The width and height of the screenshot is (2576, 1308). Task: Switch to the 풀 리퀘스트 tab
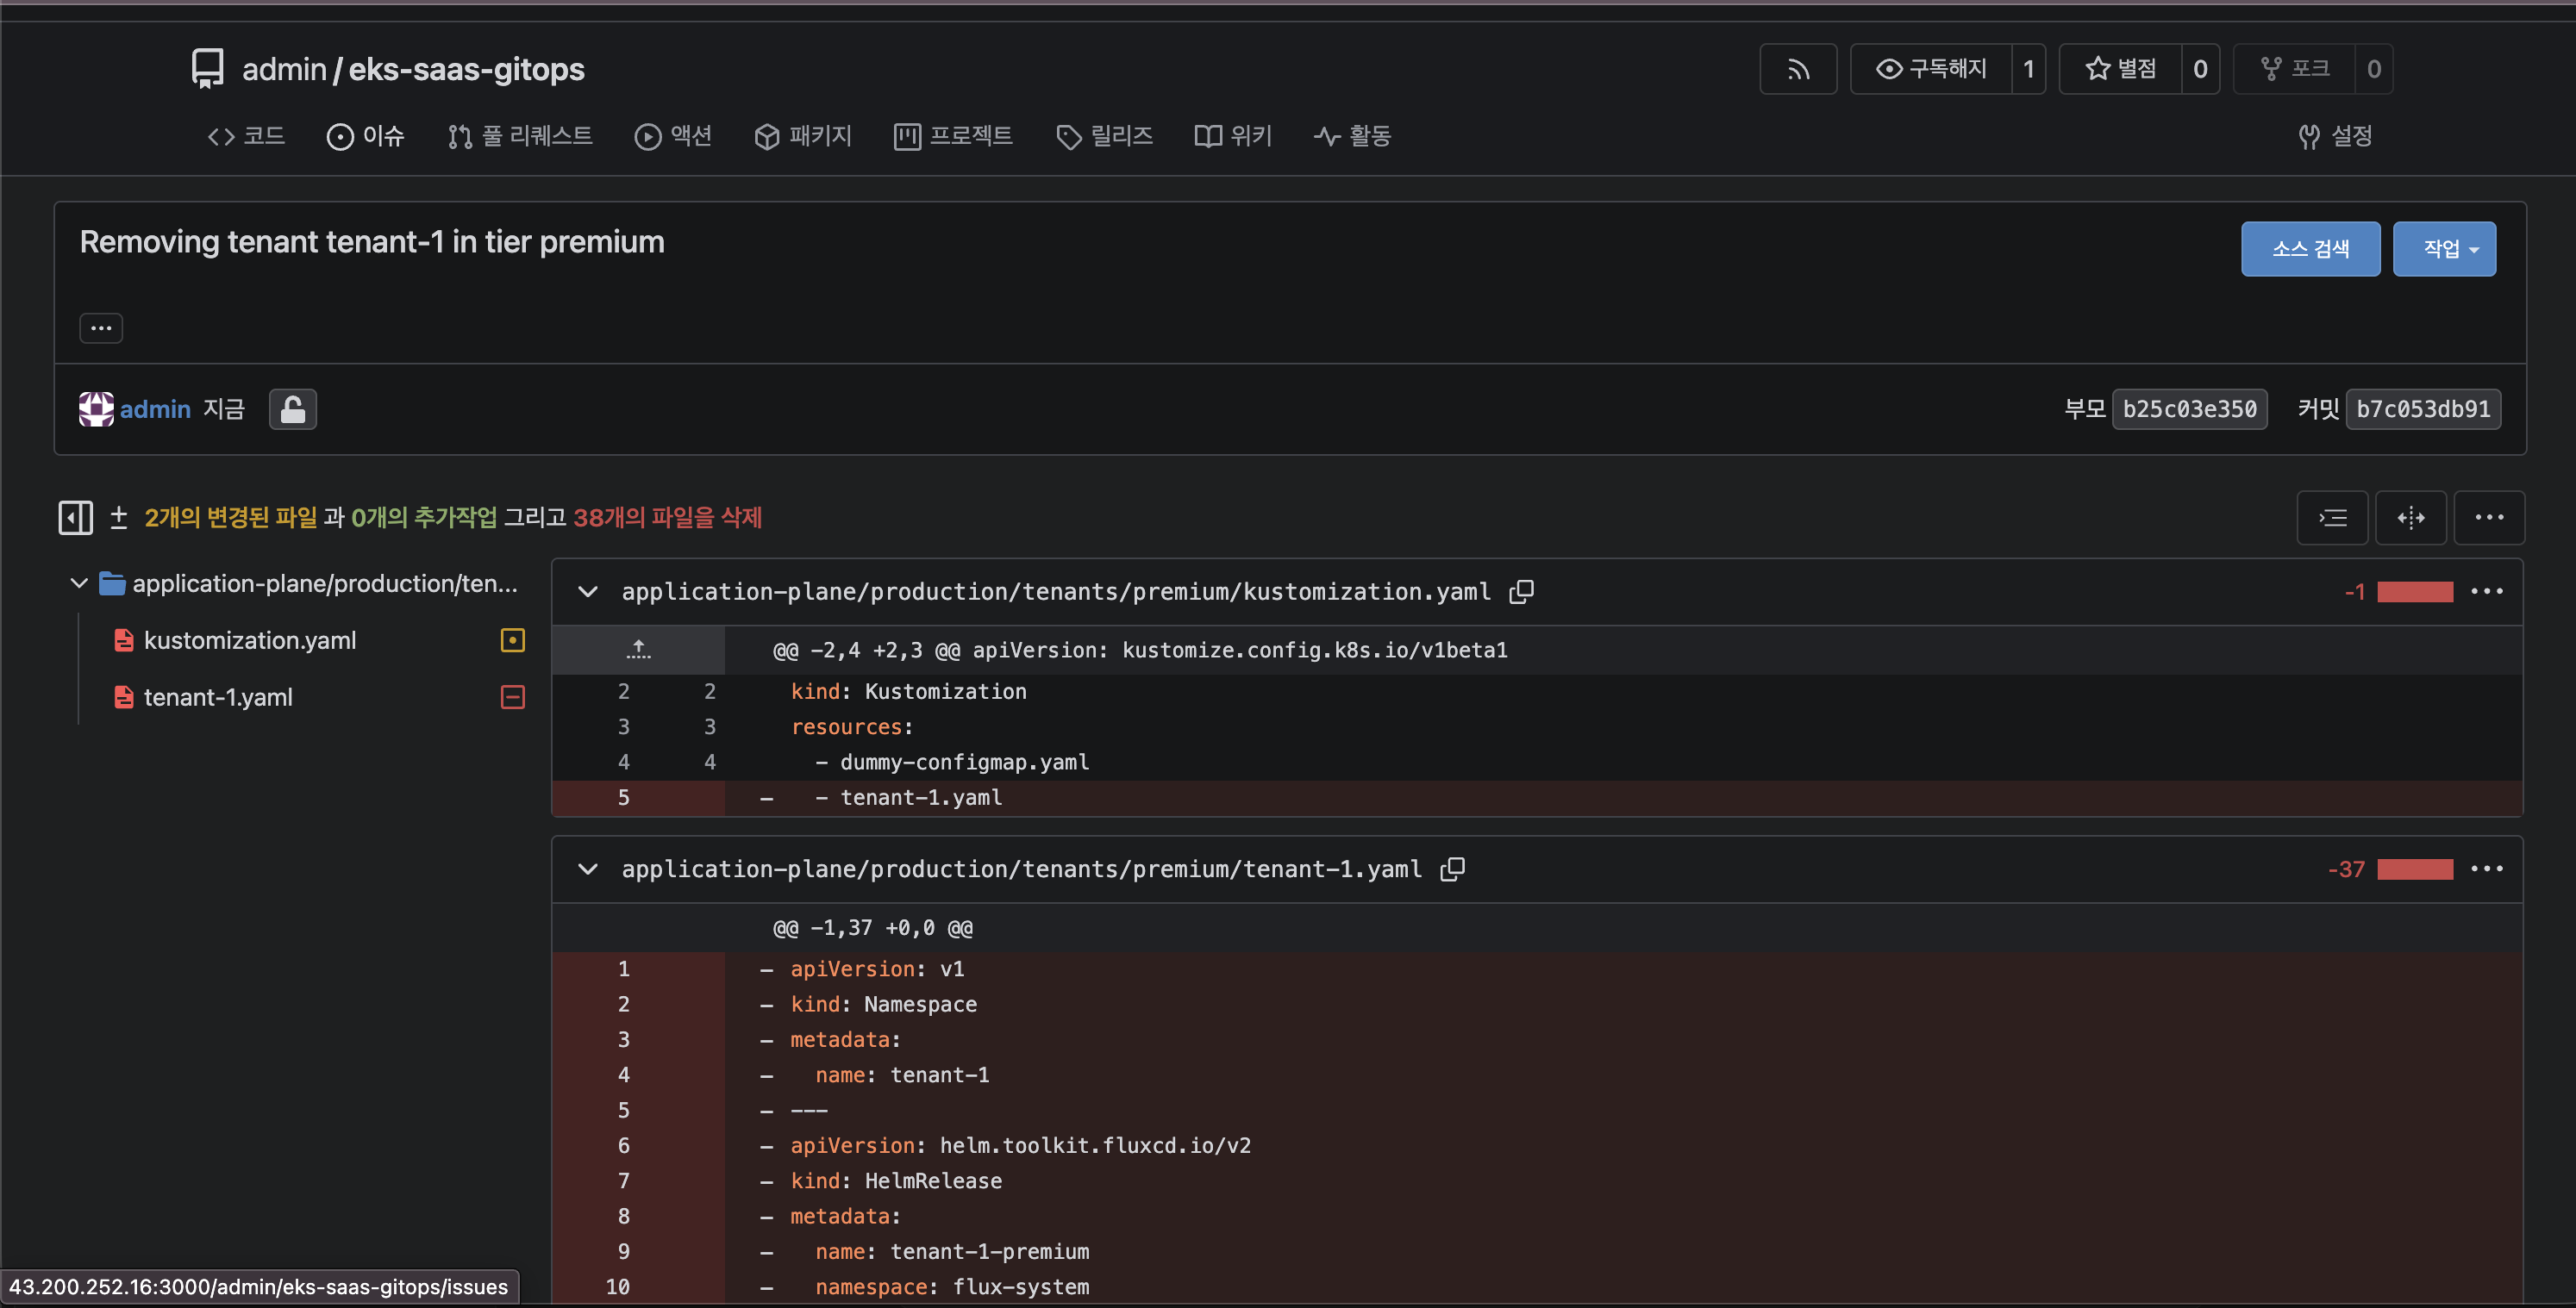pyautogui.click(x=520, y=136)
